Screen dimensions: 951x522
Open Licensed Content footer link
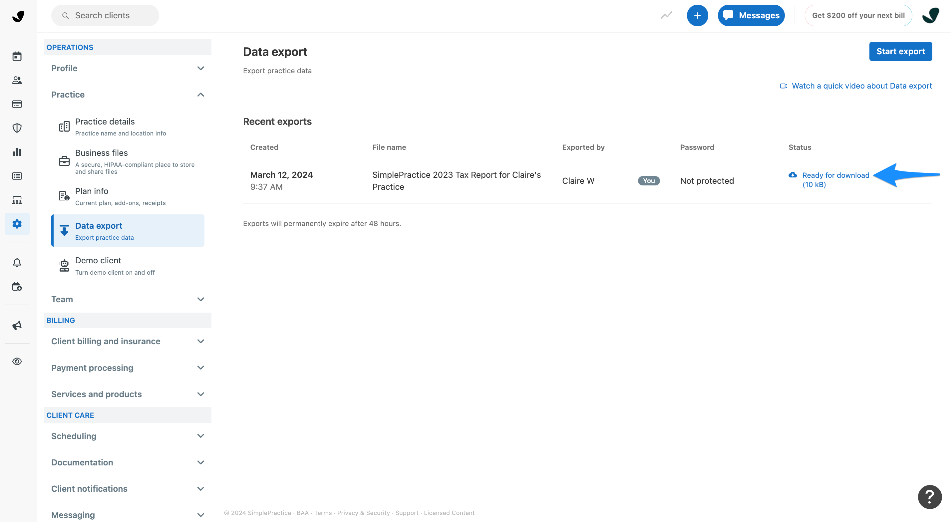449,512
